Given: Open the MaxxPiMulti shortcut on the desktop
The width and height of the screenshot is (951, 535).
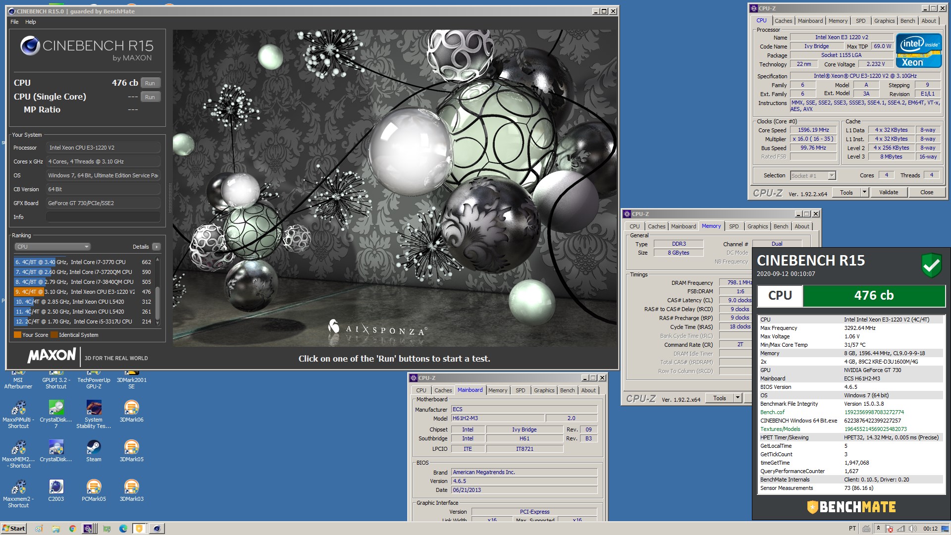Looking at the screenshot, I should (18, 415).
